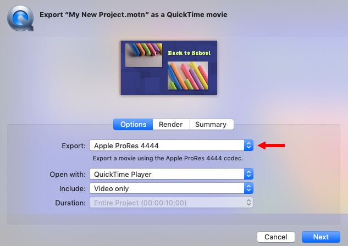Switch to the Render tab

[170, 124]
